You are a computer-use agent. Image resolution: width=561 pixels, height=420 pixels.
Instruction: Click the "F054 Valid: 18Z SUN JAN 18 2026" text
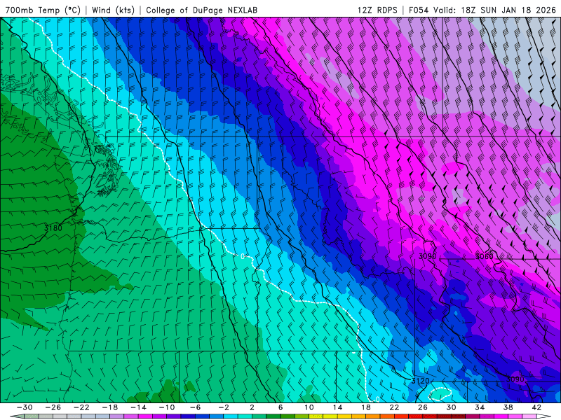[482, 10]
